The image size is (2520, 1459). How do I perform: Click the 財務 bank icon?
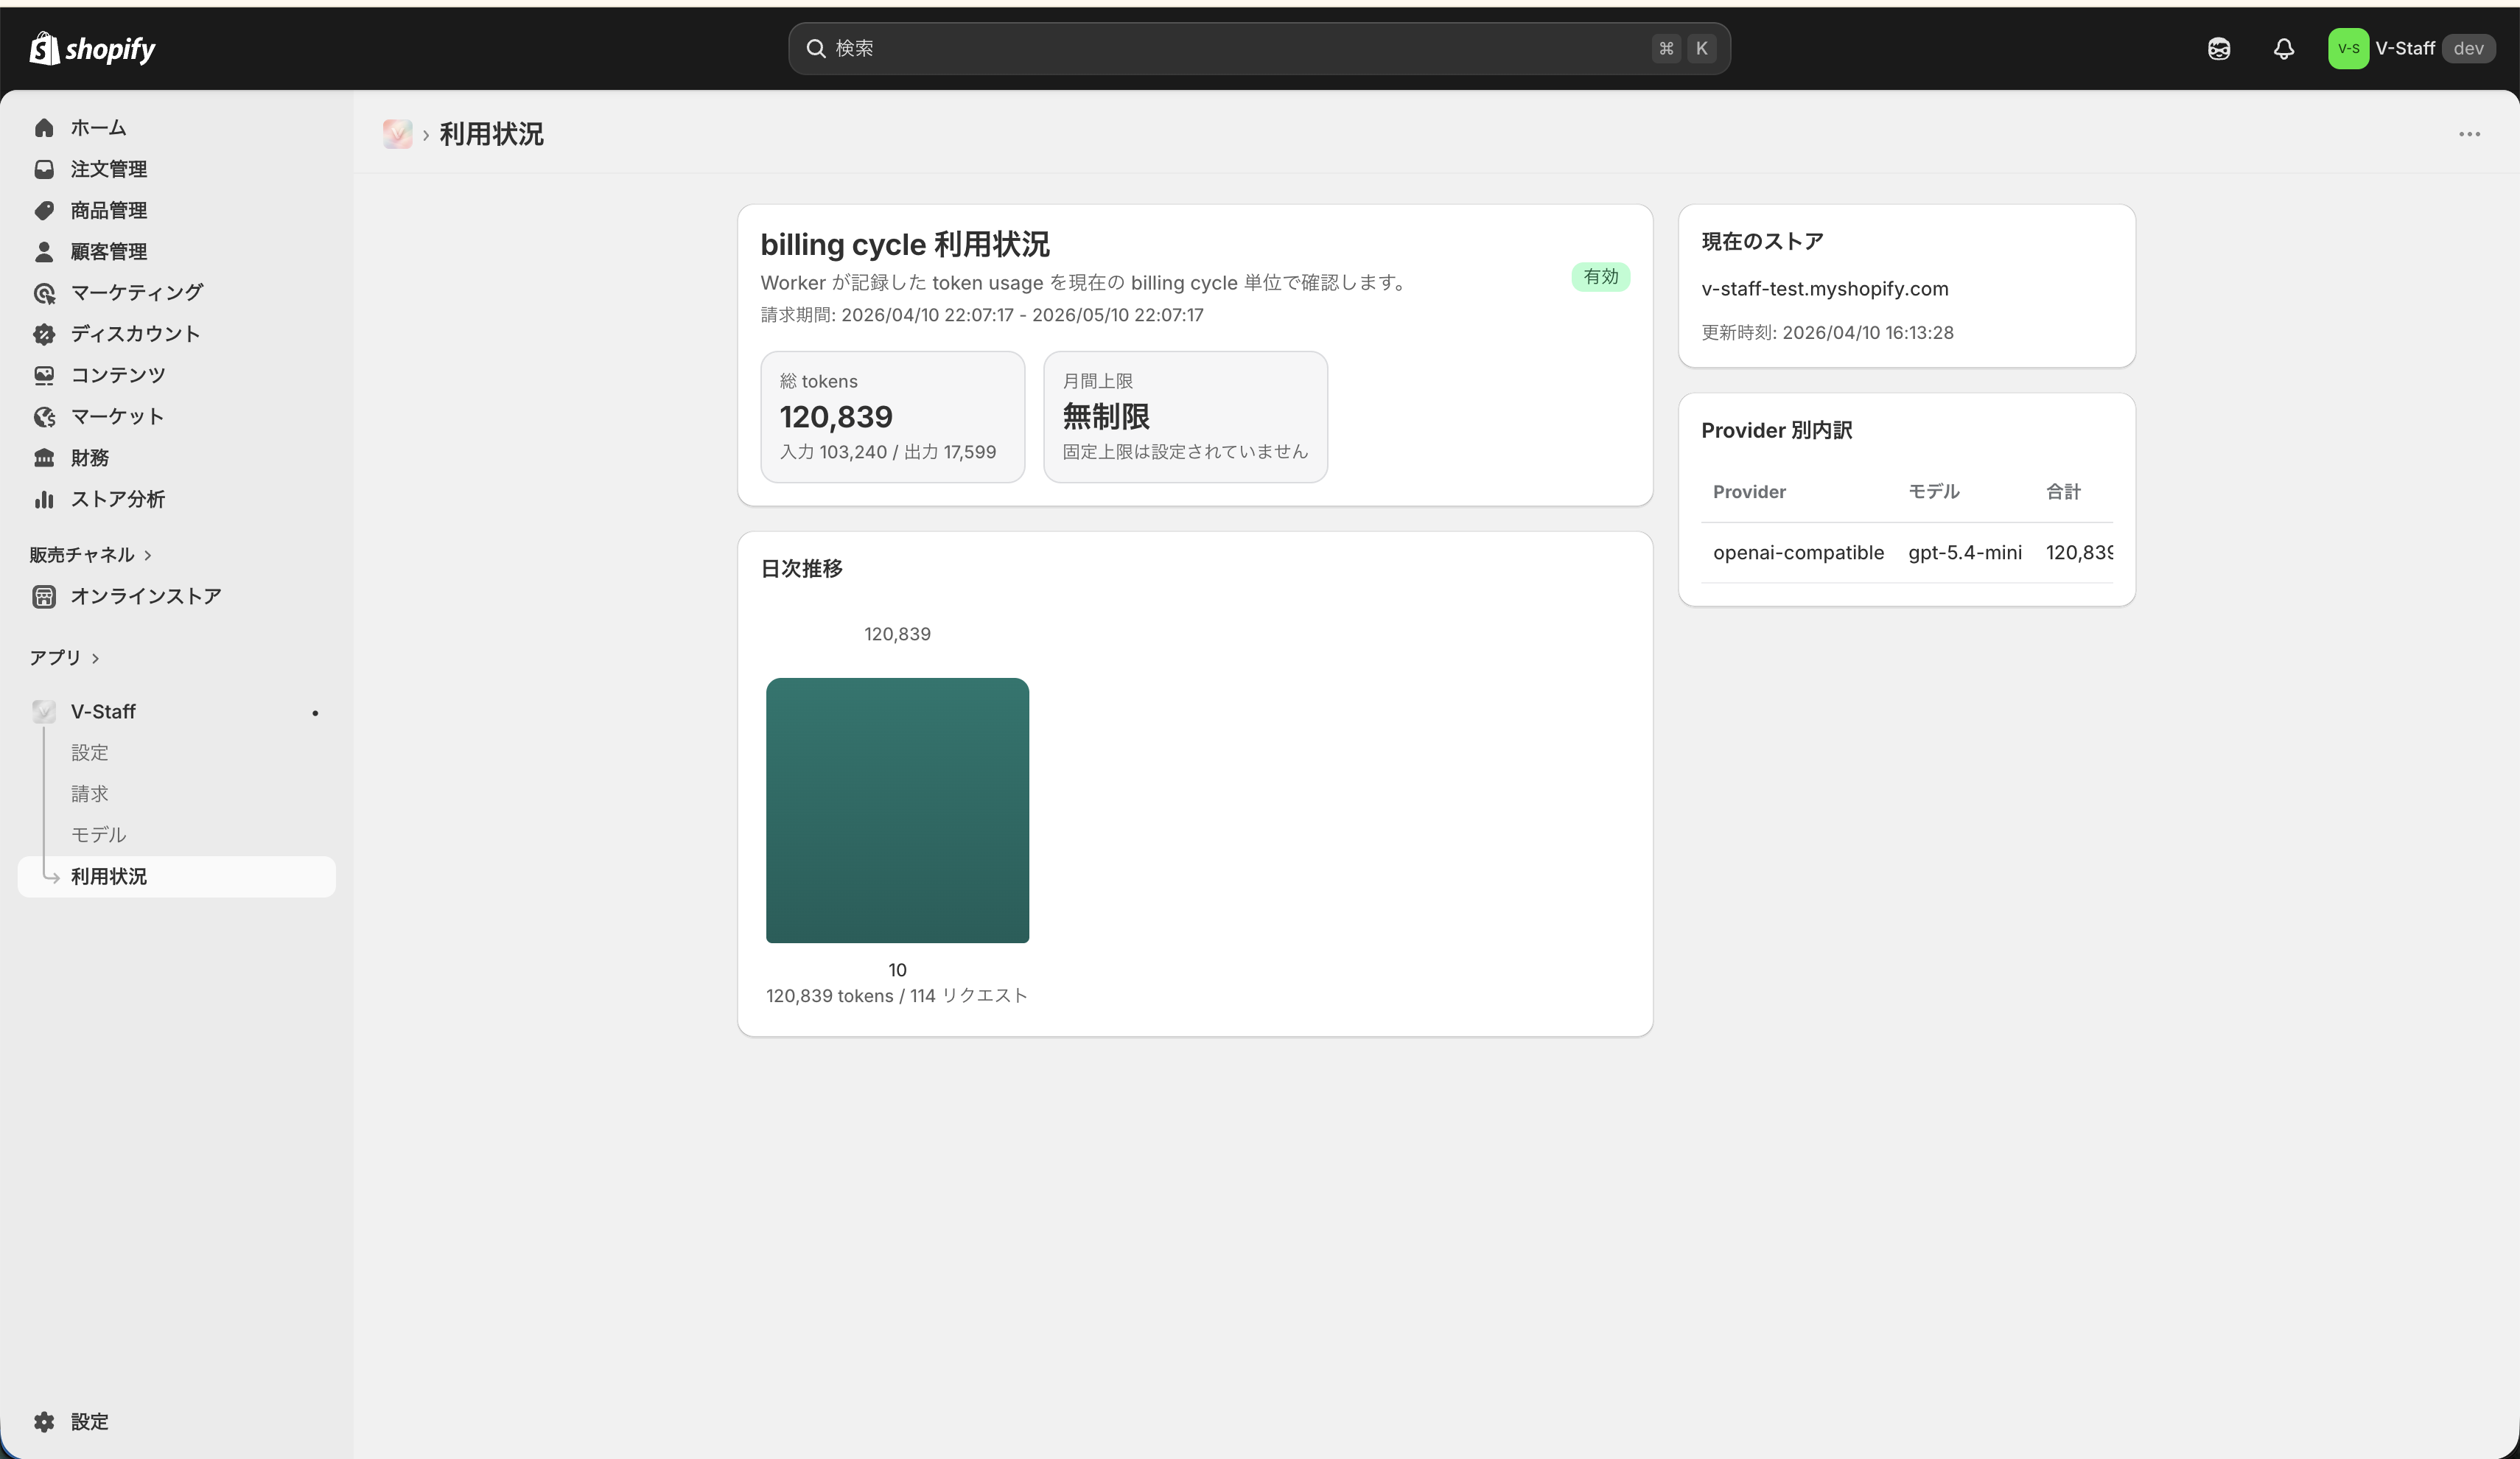[44, 458]
